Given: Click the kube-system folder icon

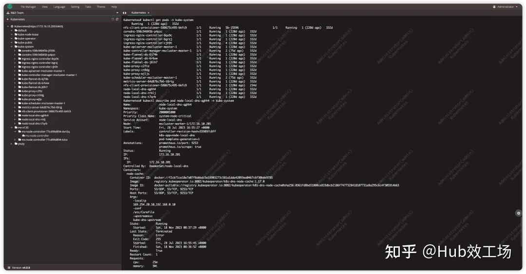Looking at the screenshot, I should pos(16,46).
